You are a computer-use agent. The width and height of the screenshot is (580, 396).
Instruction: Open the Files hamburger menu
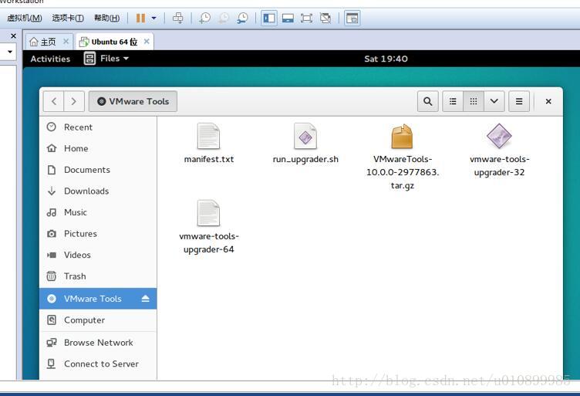[x=519, y=101]
